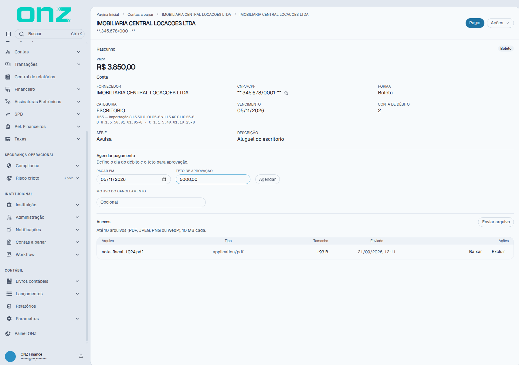Click the Central de relatórios icon
The width and height of the screenshot is (519, 365).
[x=8, y=77]
